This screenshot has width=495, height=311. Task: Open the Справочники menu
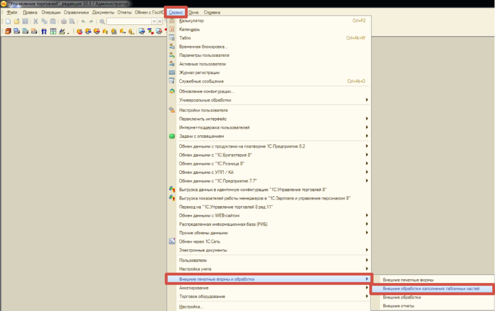click(x=76, y=12)
